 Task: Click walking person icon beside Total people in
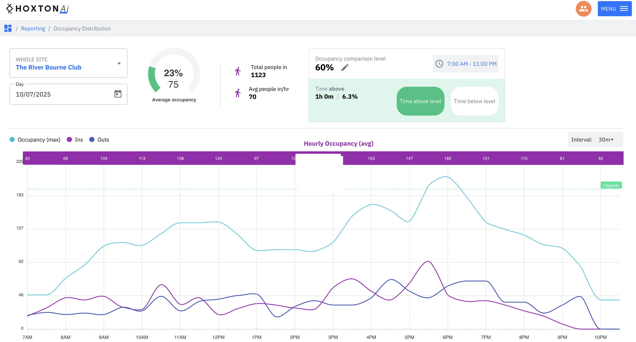(238, 71)
